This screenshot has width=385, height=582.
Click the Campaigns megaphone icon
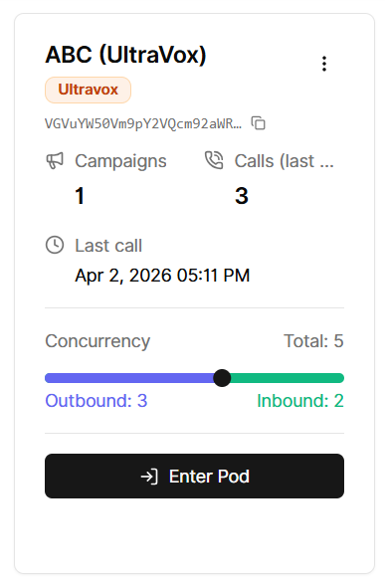tap(55, 161)
